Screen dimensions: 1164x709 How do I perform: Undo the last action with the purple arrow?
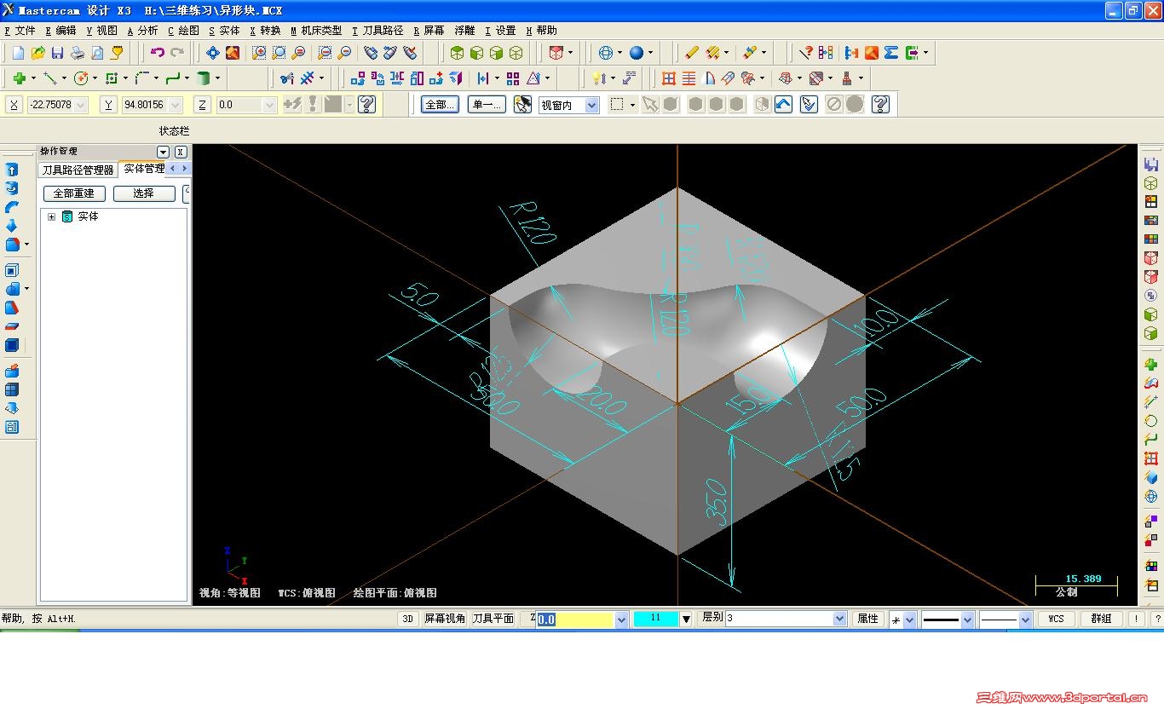157,53
